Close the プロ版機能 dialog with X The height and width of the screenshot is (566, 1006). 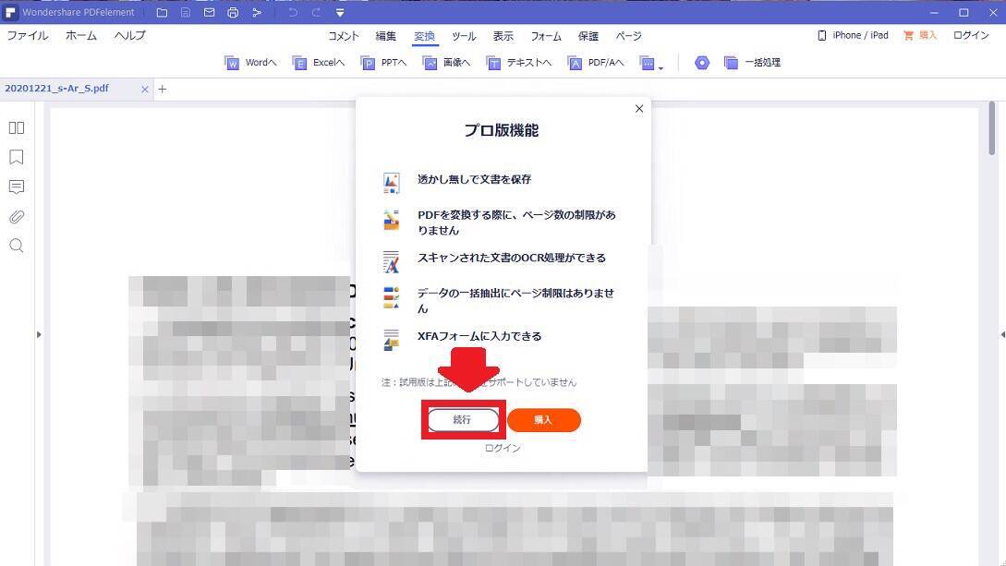pos(638,109)
